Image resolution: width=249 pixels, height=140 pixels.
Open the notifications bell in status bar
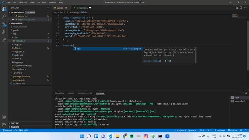(245, 131)
